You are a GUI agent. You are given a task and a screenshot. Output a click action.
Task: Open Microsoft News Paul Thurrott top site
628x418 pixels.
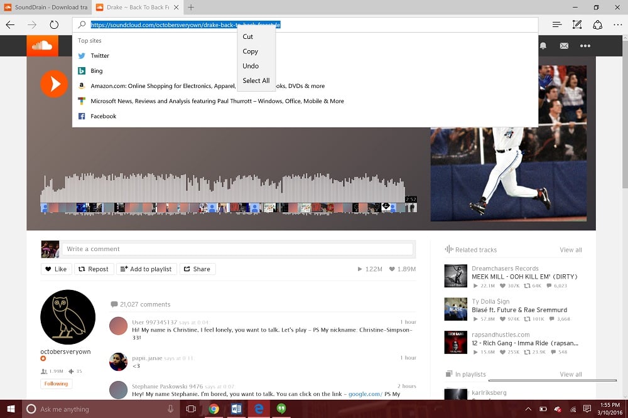(305, 101)
